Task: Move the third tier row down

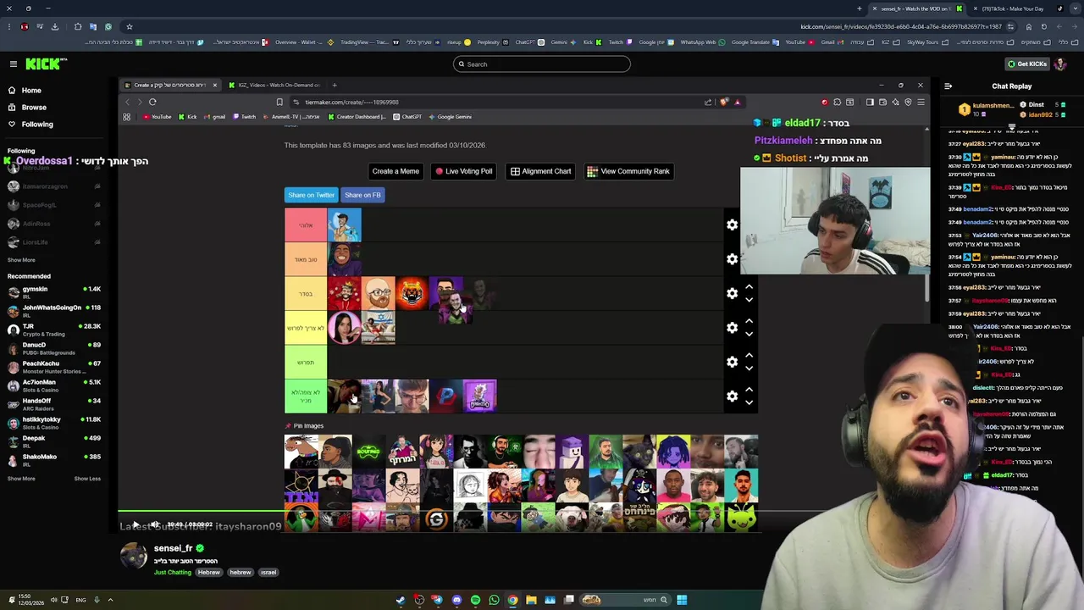Action: pyautogui.click(x=749, y=300)
